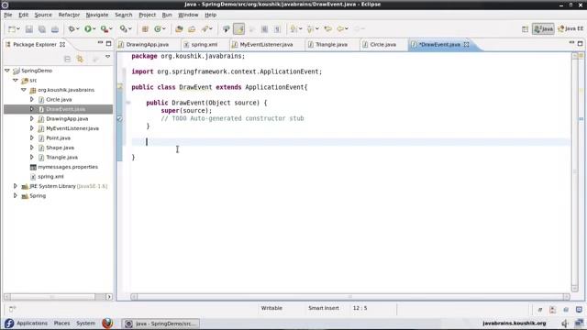Image resolution: width=587 pixels, height=330 pixels.
Task: Open the Refactor menu
Action: [69, 15]
